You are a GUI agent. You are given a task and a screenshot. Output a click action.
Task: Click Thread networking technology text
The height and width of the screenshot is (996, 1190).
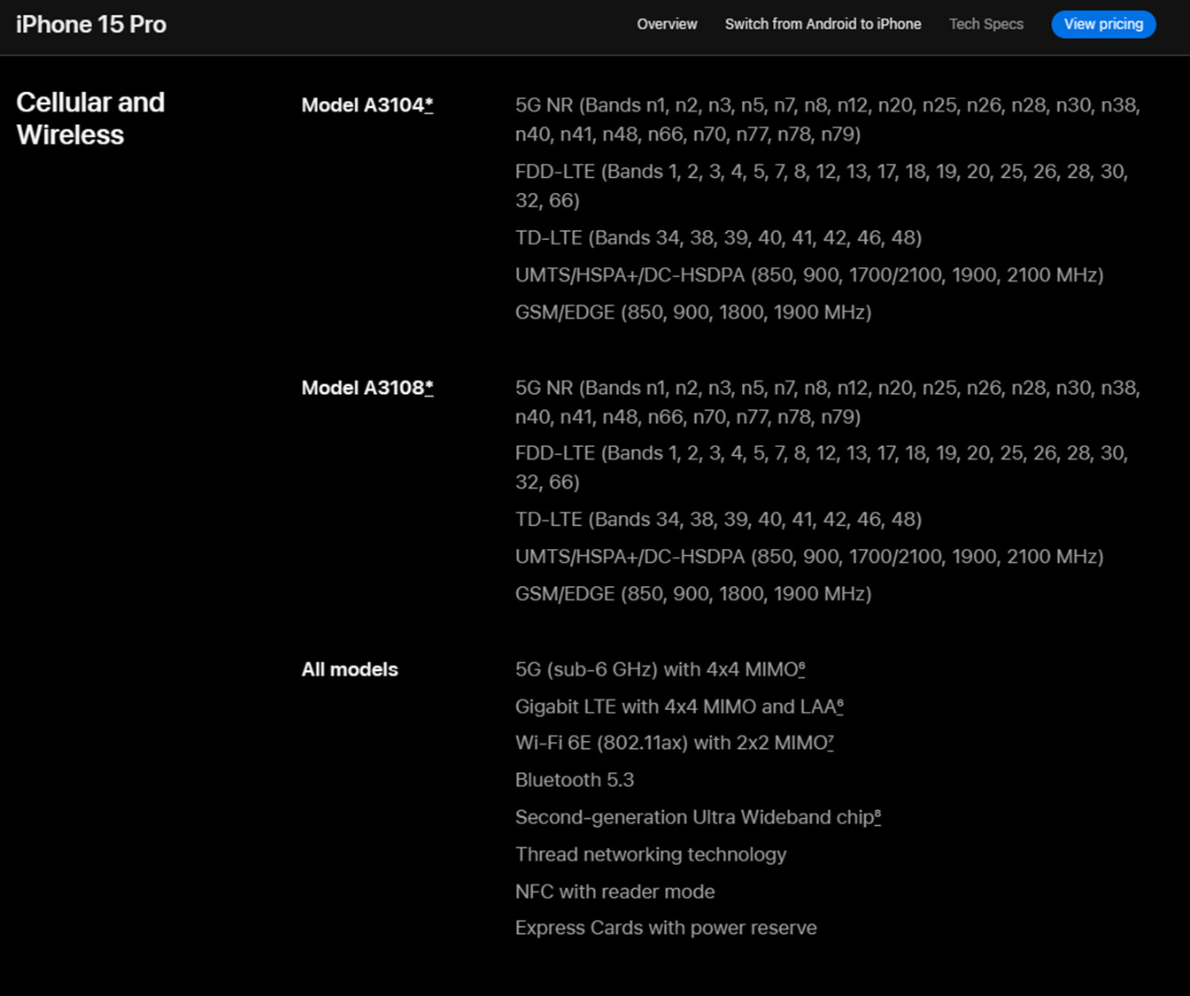651,854
